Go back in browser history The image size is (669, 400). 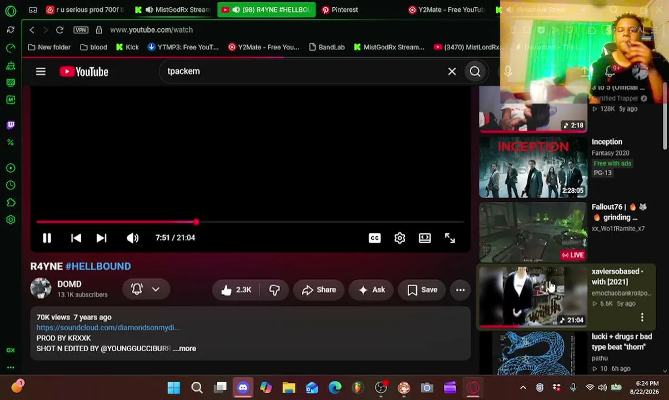(x=32, y=30)
